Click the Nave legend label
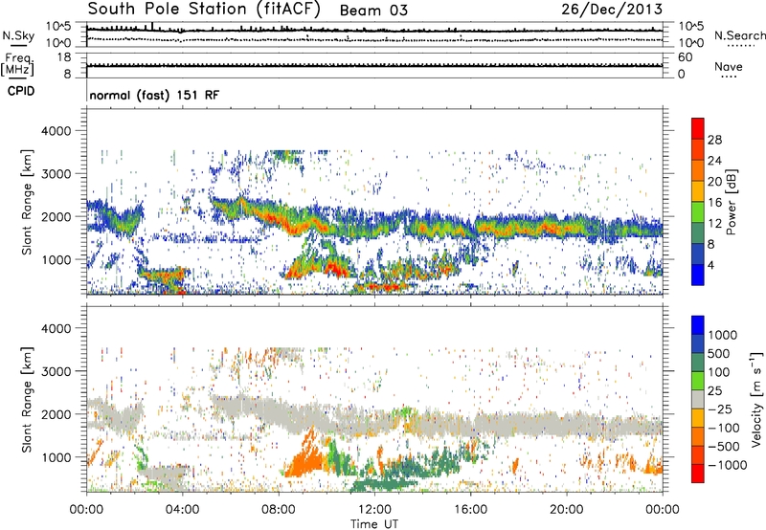 coord(729,67)
